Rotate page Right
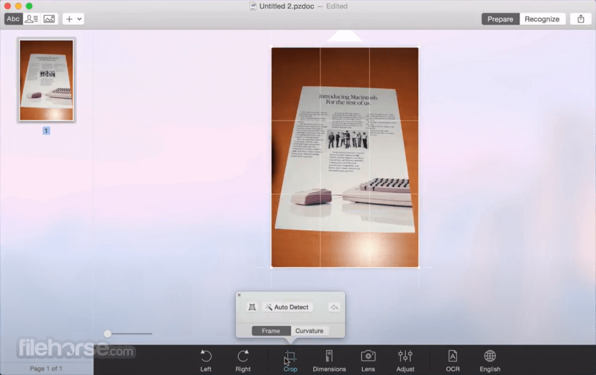Viewport: 596px width, 375px height. [x=243, y=360]
